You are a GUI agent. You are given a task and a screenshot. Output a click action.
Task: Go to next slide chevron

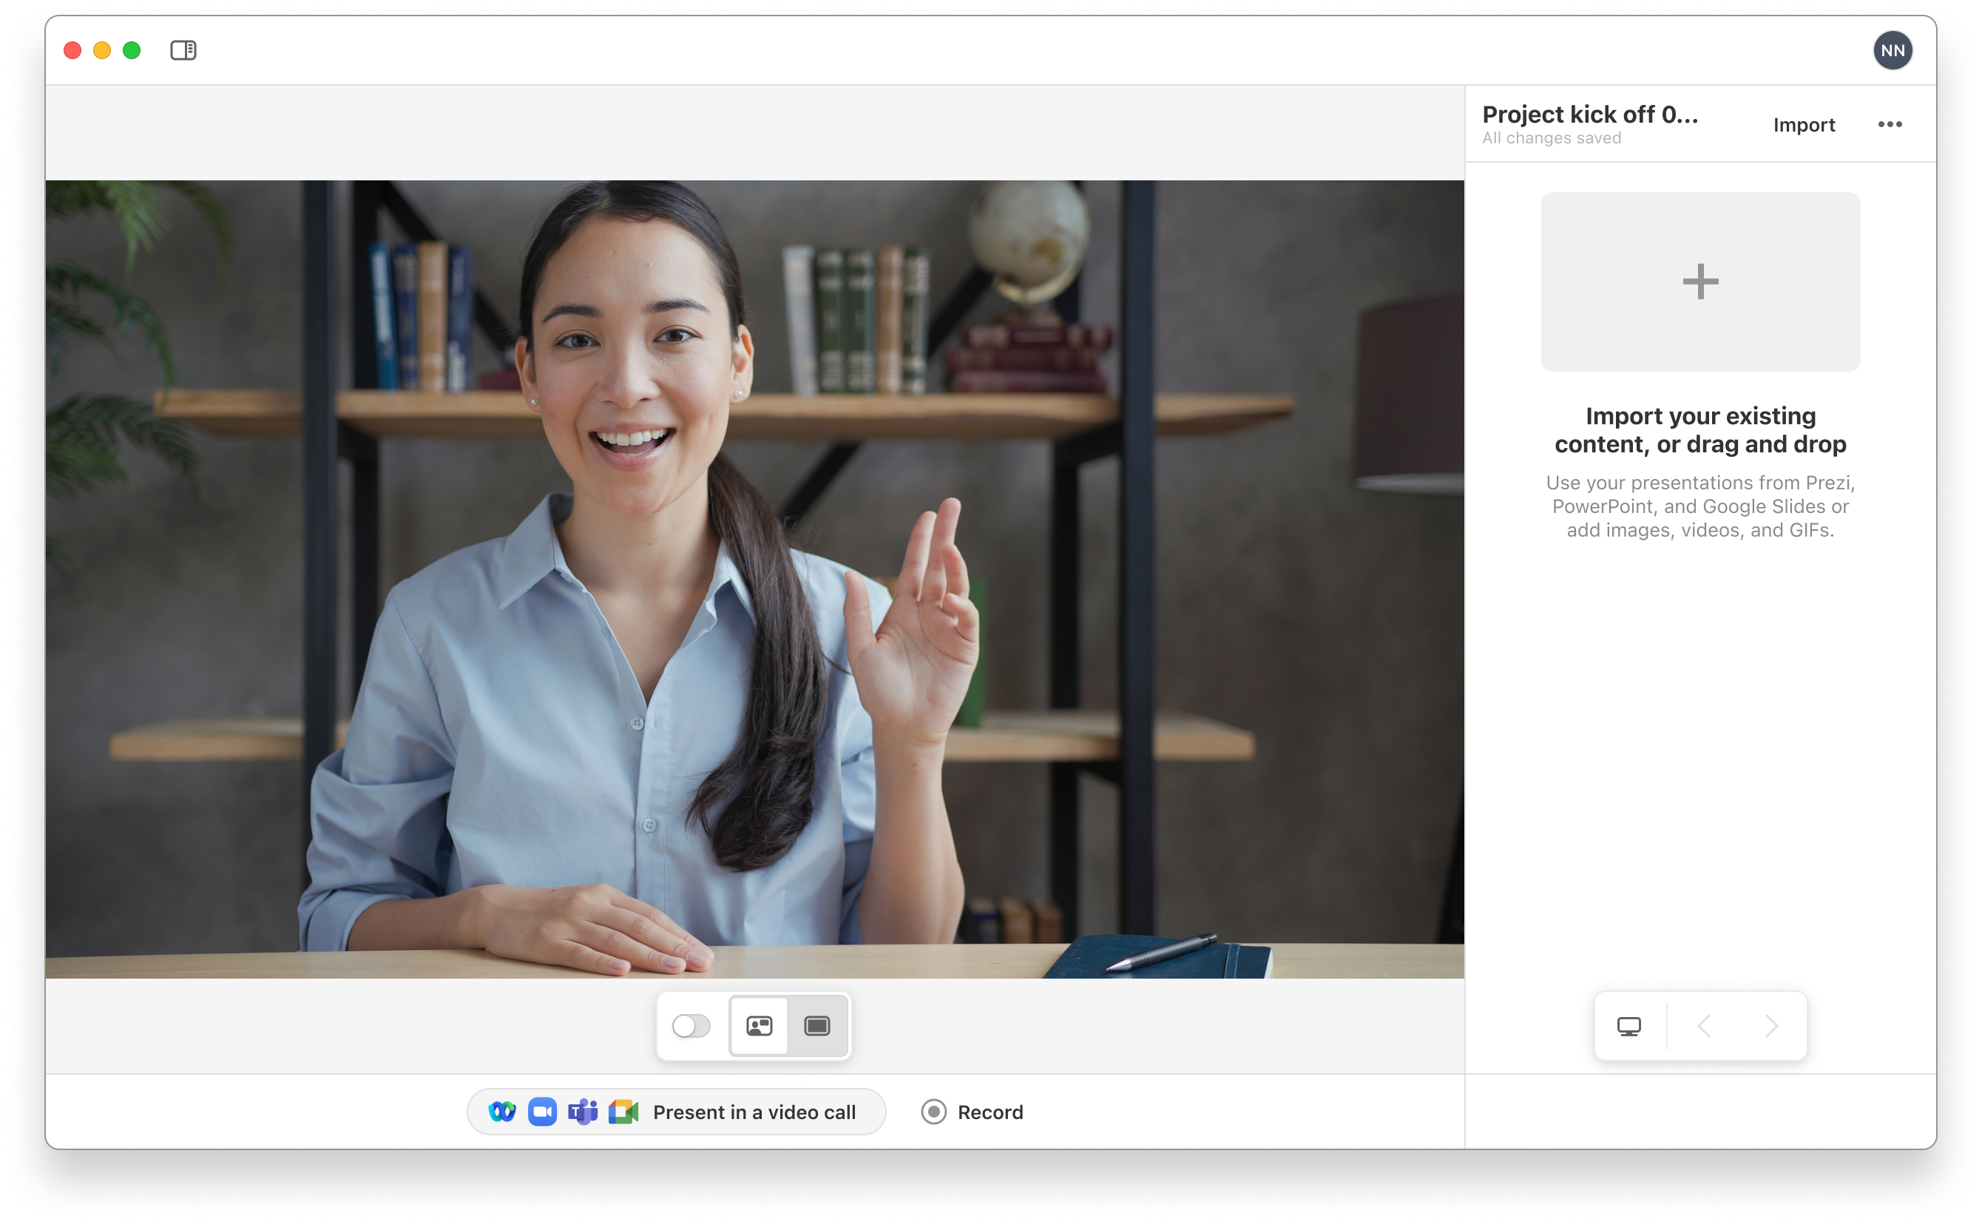pos(1770,1026)
